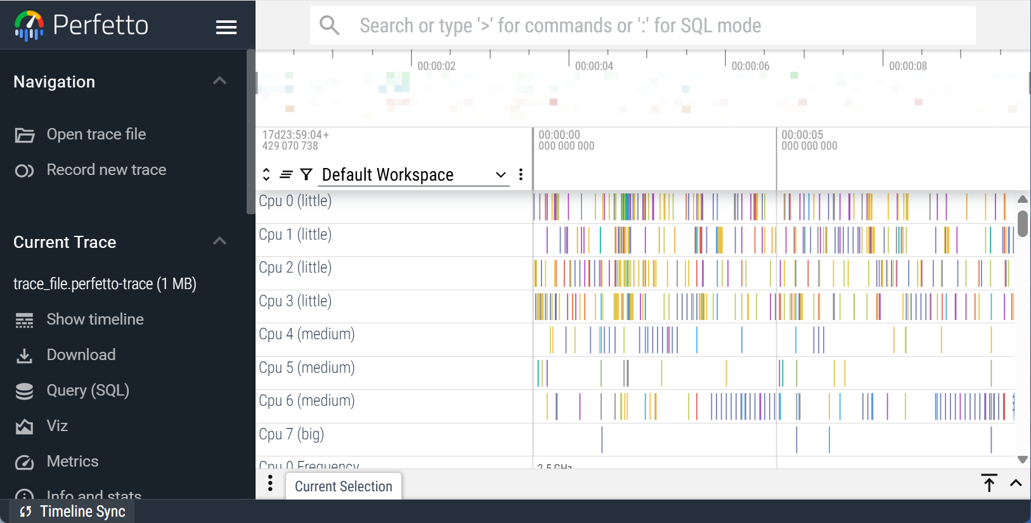This screenshot has height=523, width=1031.
Task: Click the Query (SQL) database icon
Action: coord(25,391)
